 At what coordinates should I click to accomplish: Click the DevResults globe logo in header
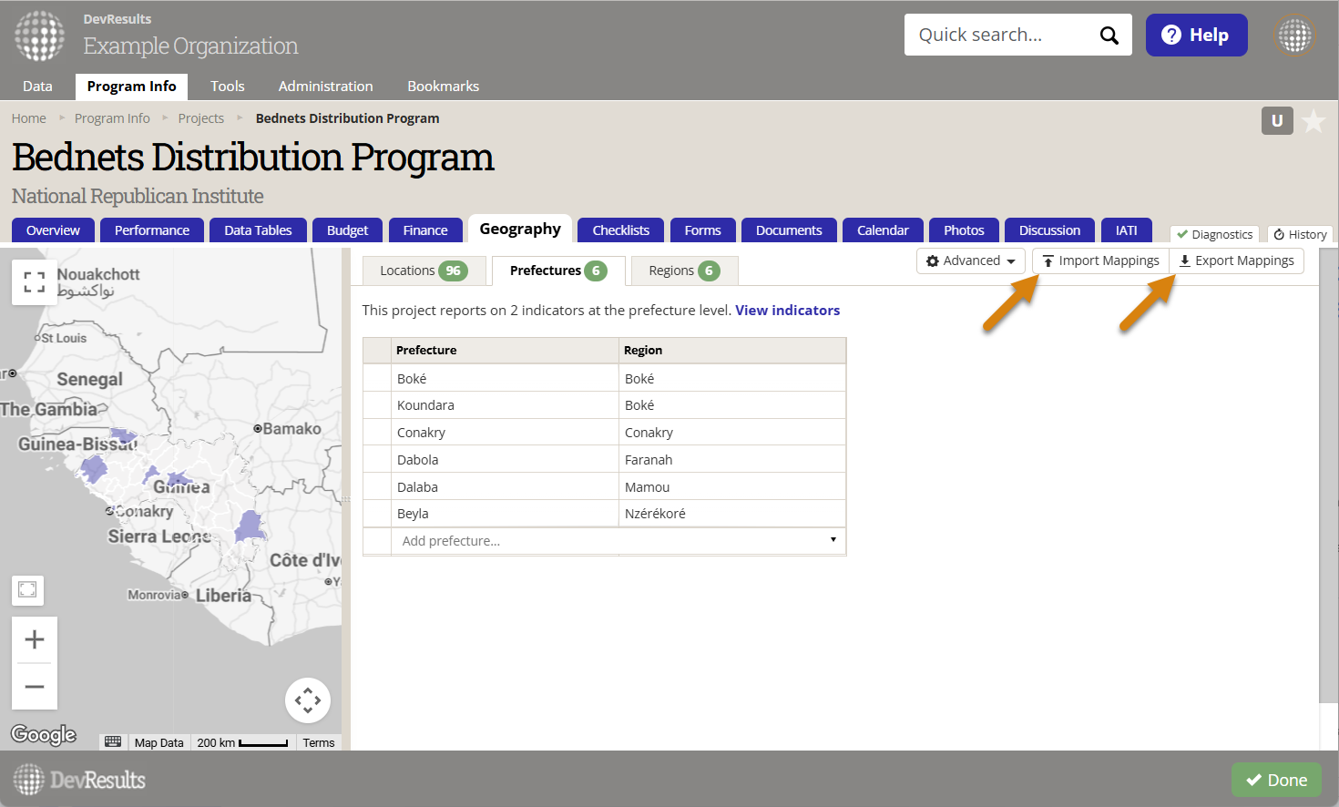39,36
